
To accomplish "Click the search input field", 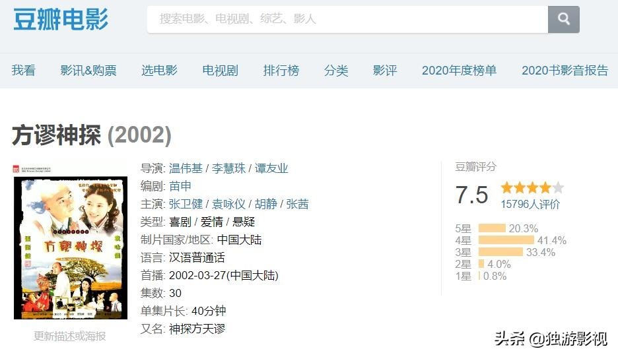I will (347, 19).
